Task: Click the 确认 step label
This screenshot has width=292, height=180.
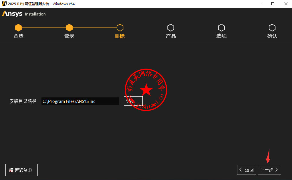Action: pos(272,36)
